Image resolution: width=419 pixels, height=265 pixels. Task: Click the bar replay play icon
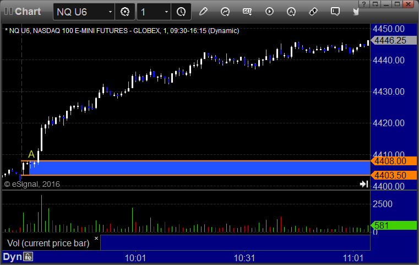[269, 12]
